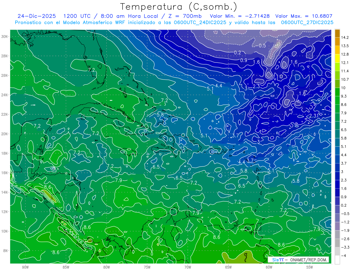Screen dimensions: 351x271
Task: Pick the light green swatch between 10.7 and 11.4
Action: tap(337, 75)
